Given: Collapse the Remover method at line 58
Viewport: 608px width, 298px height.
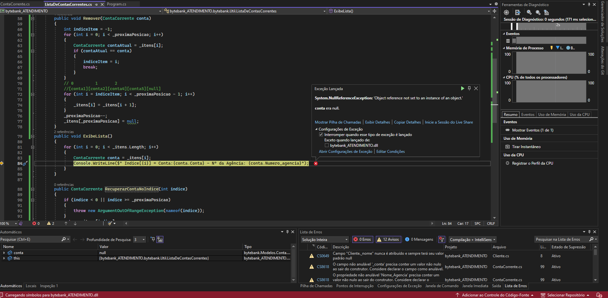Looking at the screenshot, I should (32, 18).
